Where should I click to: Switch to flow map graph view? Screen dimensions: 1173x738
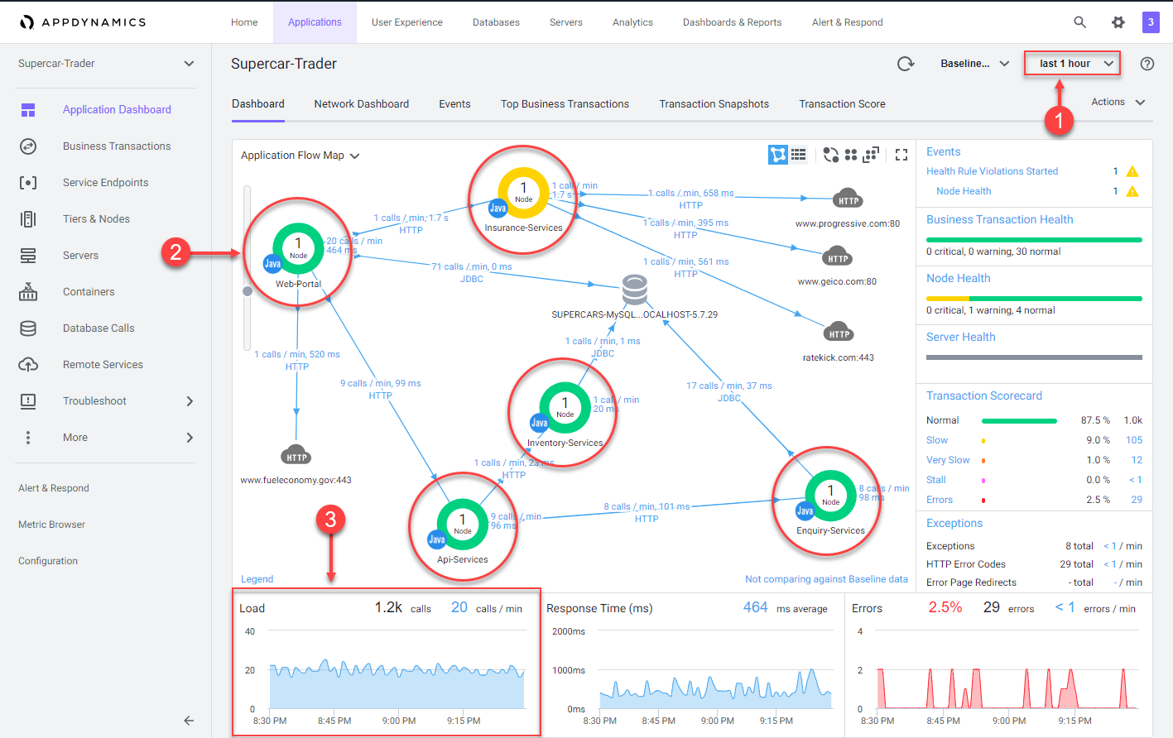778,155
